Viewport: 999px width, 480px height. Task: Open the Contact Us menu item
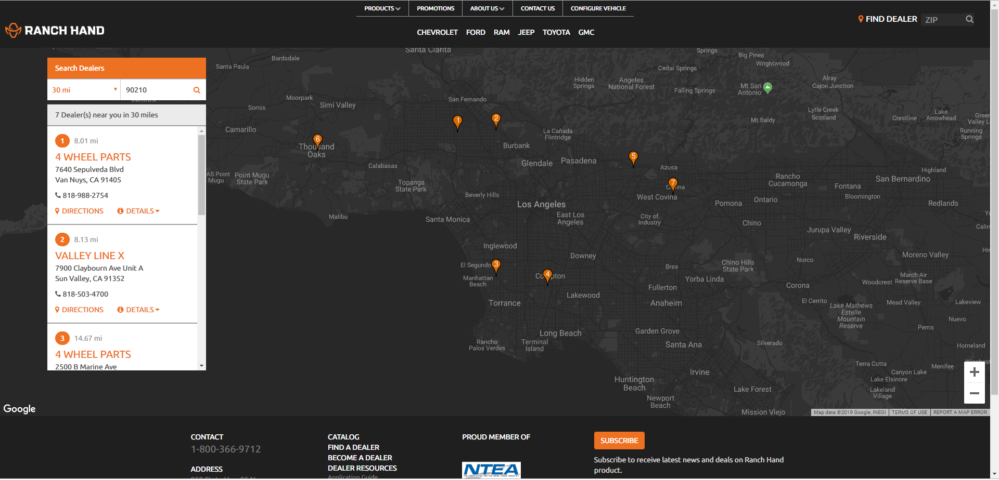tap(538, 8)
